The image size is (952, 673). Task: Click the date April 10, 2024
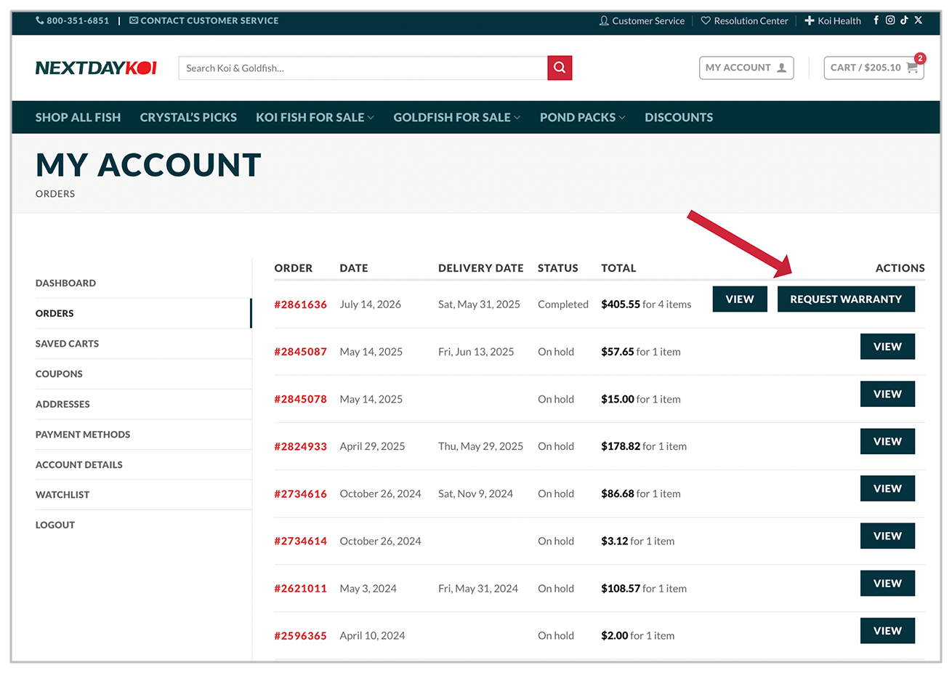click(372, 636)
